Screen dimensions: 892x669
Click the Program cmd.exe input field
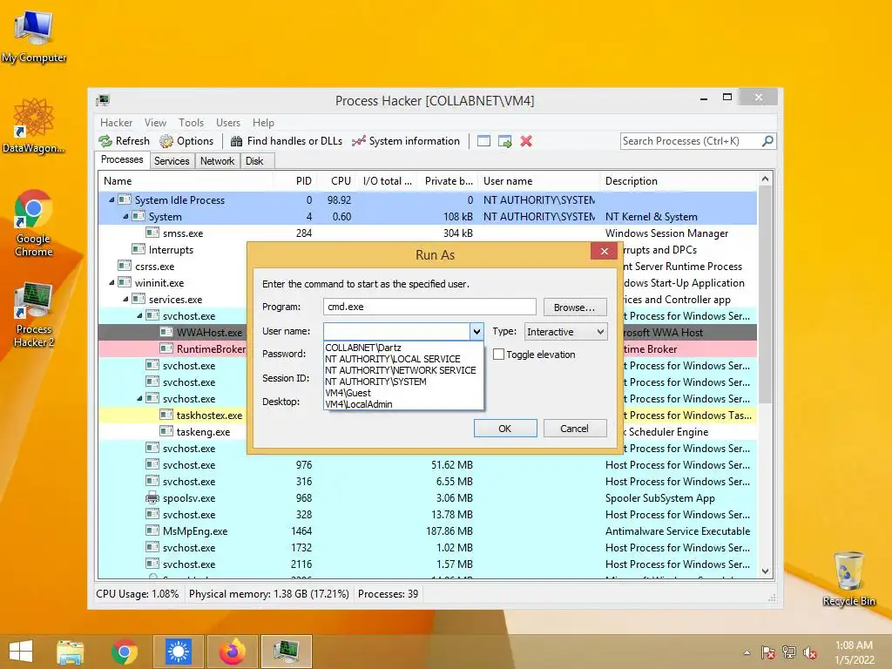pyautogui.click(x=429, y=307)
